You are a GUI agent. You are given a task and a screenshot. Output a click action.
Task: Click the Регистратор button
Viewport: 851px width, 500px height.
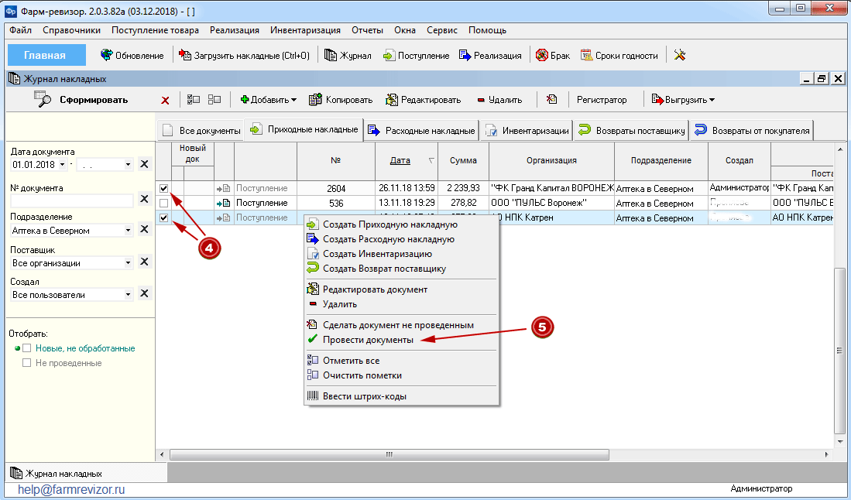pyautogui.click(x=602, y=100)
